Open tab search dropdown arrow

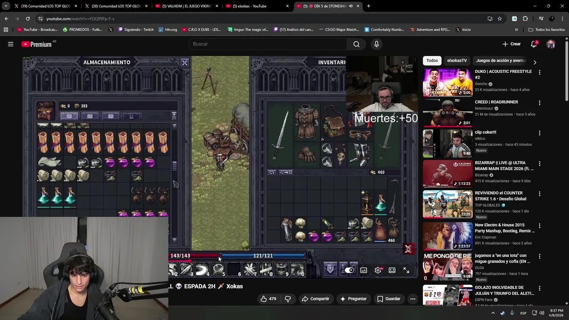6,6
